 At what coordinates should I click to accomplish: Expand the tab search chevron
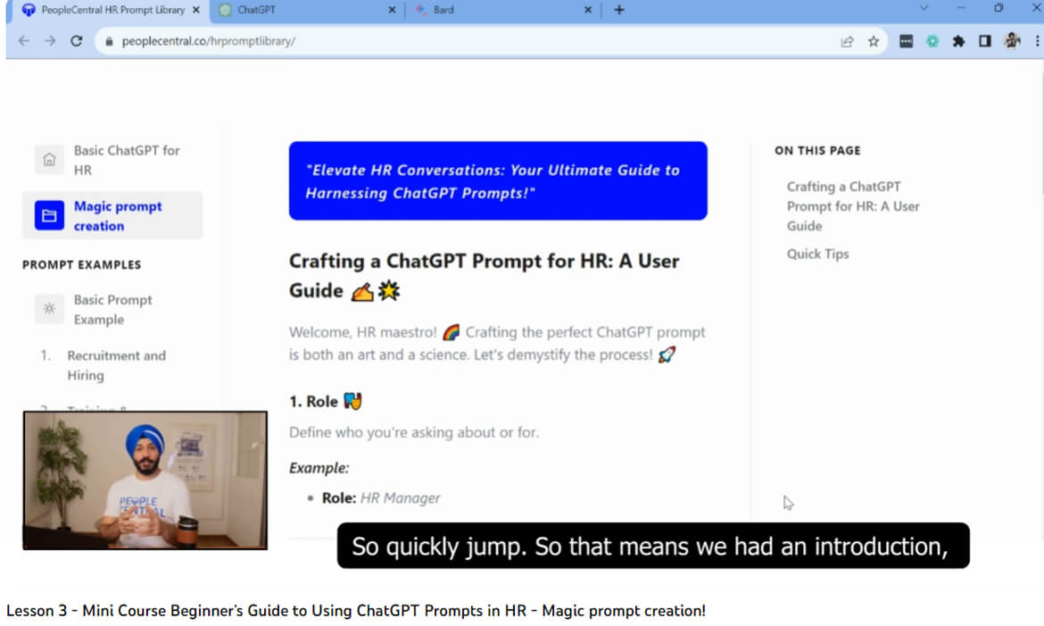(924, 8)
